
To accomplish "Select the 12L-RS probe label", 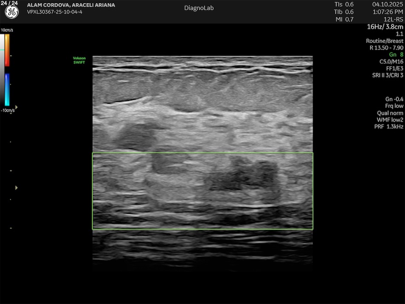I will click(x=394, y=19).
